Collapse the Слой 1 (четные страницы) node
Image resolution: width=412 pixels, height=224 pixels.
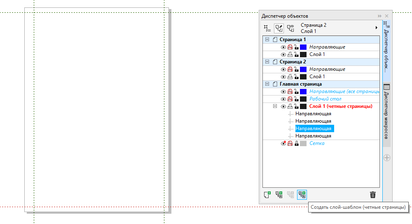275,106
